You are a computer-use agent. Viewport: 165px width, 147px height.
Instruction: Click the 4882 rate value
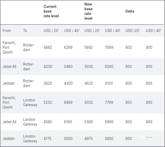(x=48, y=47)
